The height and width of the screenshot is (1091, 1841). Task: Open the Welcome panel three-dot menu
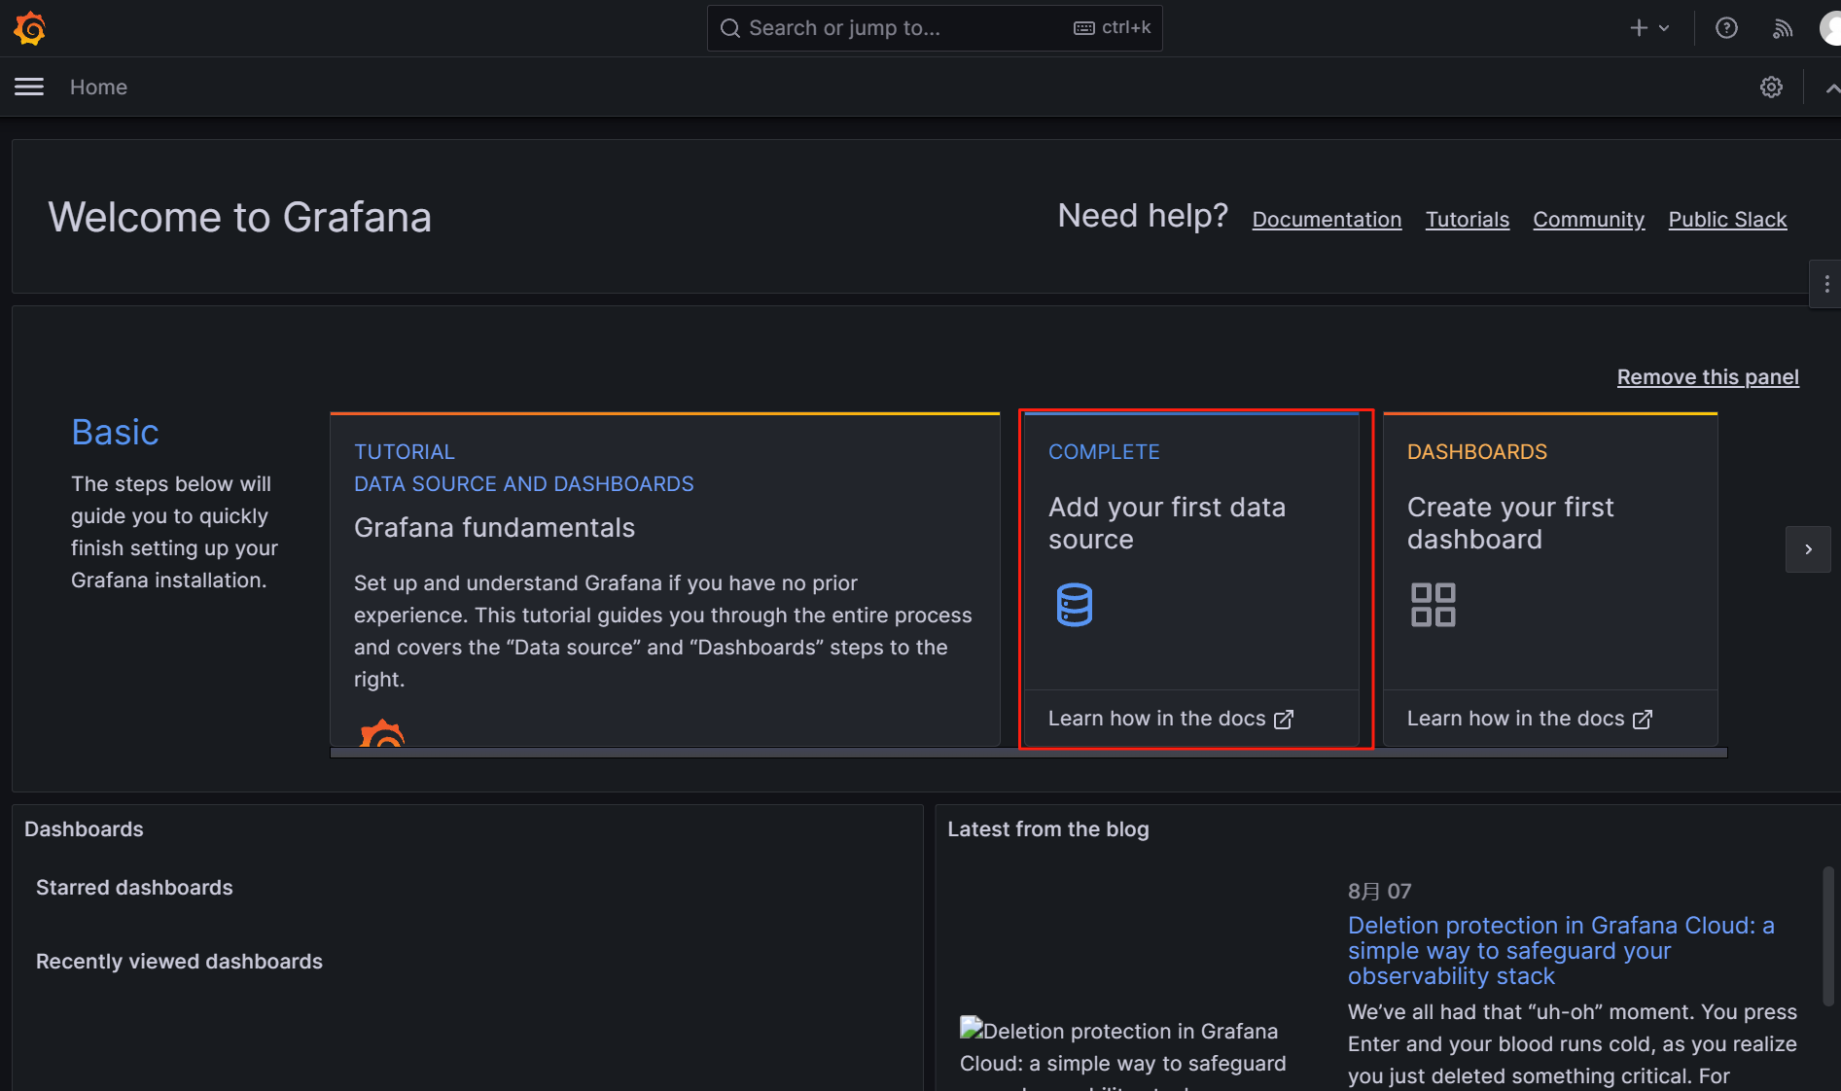click(x=1826, y=284)
